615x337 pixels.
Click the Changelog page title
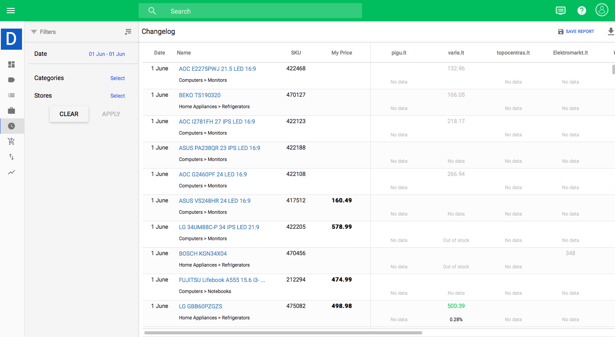[158, 32]
